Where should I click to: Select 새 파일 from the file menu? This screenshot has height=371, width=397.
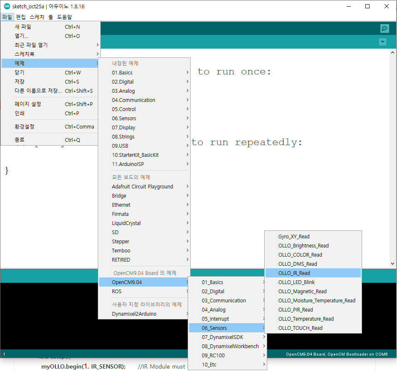50,27
